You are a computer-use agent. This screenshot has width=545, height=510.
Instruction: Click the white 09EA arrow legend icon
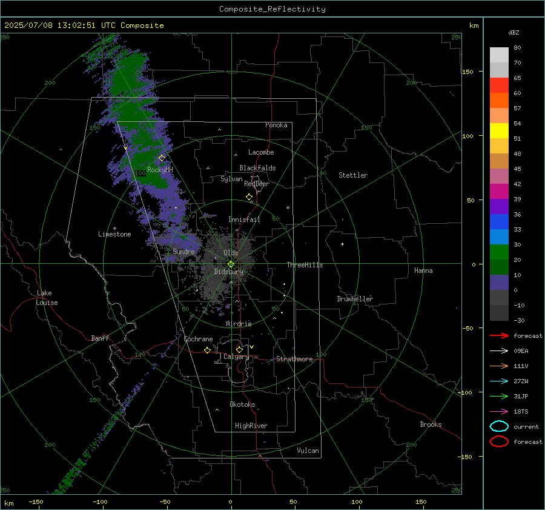(499, 351)
